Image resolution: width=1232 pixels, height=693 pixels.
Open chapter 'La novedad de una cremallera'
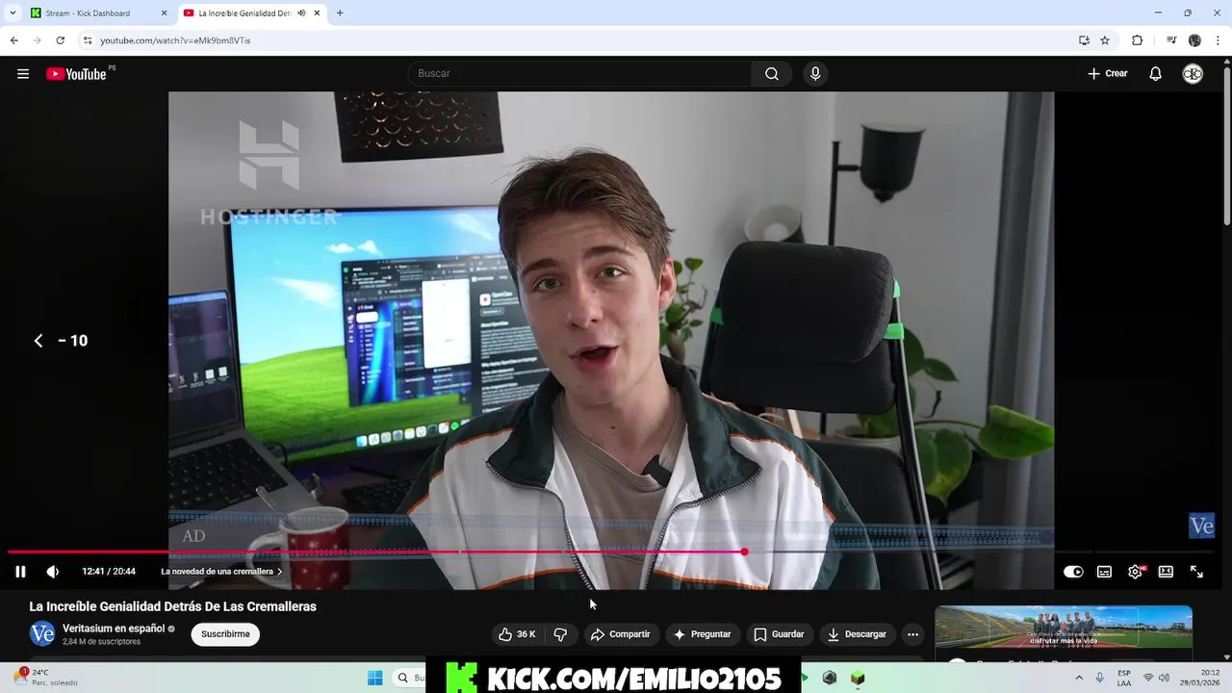pyautogui.click(x=221, y=572)
